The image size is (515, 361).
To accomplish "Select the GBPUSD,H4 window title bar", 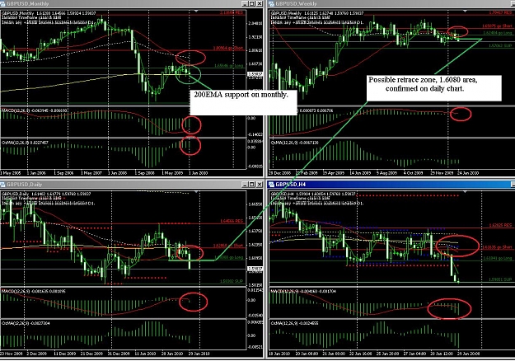I will [391, 185].
